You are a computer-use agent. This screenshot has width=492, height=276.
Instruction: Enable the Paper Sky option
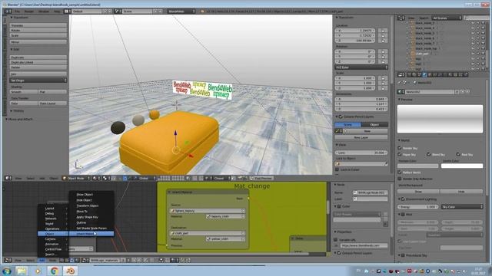point(400,155)
